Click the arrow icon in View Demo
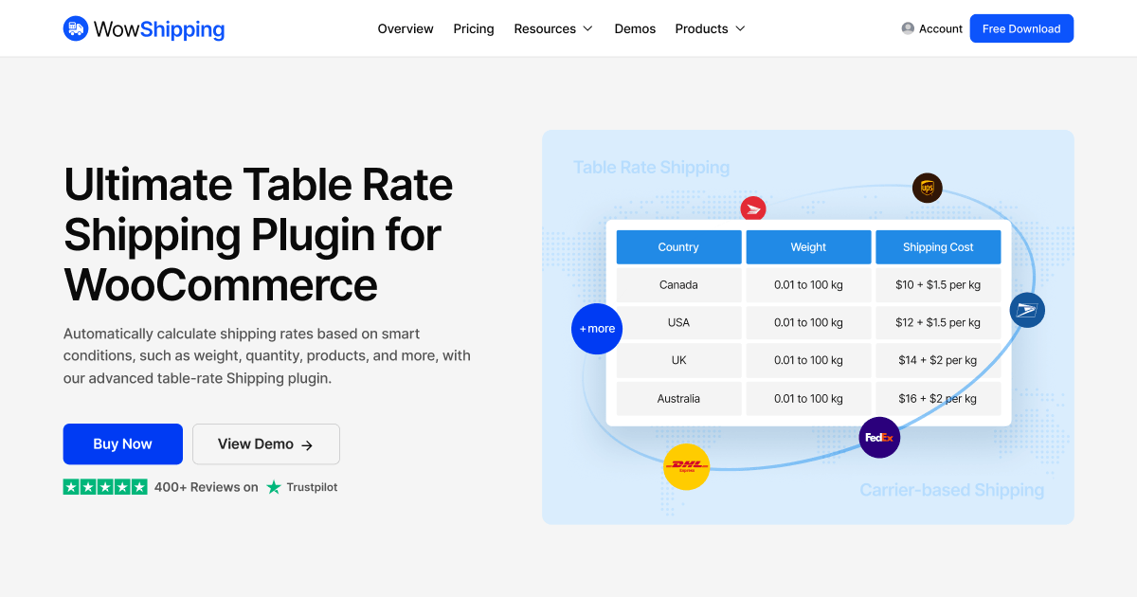Viewport: 1137px width, 597px height. coord(307,444)
